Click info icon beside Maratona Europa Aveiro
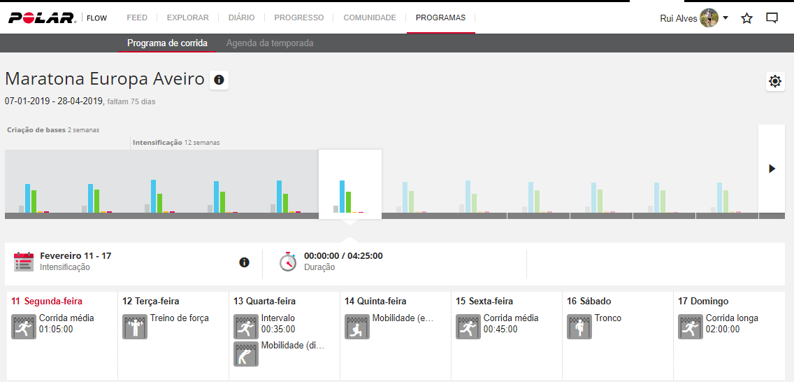794x382 pixels. click(x=219, y=80)
